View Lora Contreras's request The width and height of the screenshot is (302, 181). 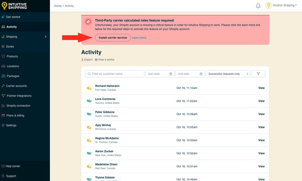point(261,101)
